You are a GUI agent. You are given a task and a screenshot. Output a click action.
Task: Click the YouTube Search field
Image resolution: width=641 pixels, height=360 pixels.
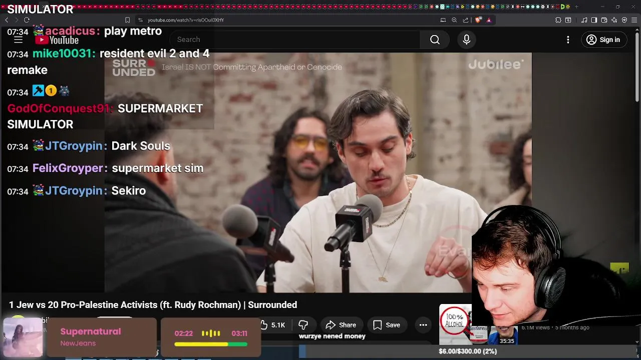295,39
